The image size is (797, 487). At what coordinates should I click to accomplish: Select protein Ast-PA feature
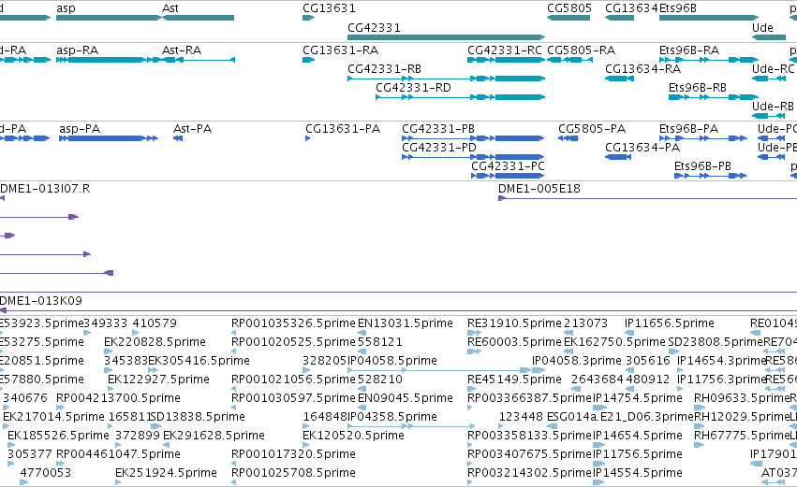coord(178,138)
